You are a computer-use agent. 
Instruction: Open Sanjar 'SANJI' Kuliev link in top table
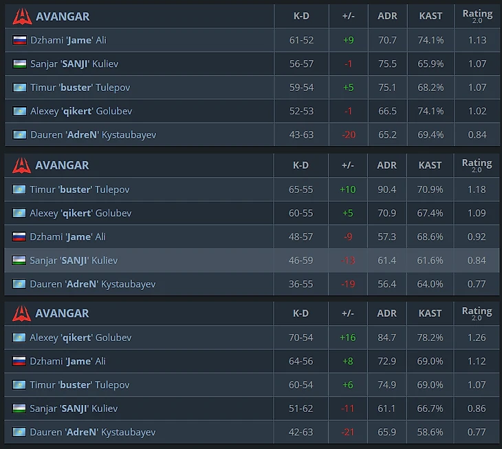click(74, 64)
